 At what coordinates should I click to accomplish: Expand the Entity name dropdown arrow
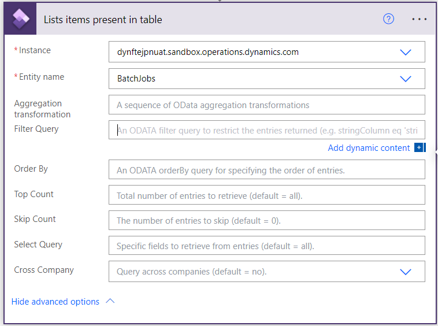click(405, 79)
